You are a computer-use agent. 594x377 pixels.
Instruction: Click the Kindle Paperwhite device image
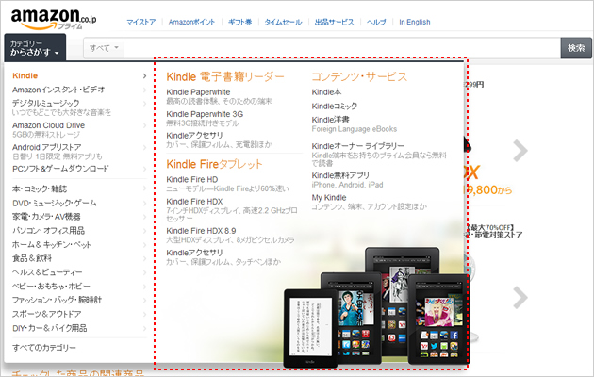[310, 328]
